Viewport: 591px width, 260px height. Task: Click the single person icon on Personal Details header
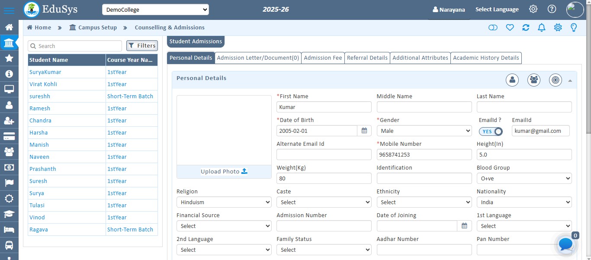click(x=512, y=80)
